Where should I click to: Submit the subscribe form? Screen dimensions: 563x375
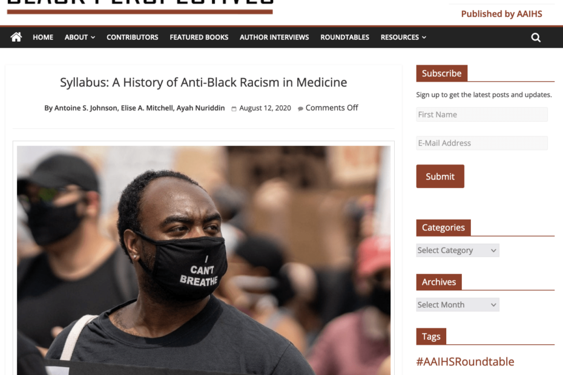(x=440, y=176)
